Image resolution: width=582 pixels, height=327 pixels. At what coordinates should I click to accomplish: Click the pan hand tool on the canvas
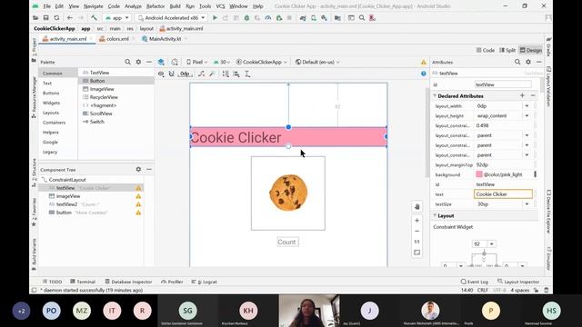pos(416,206)
